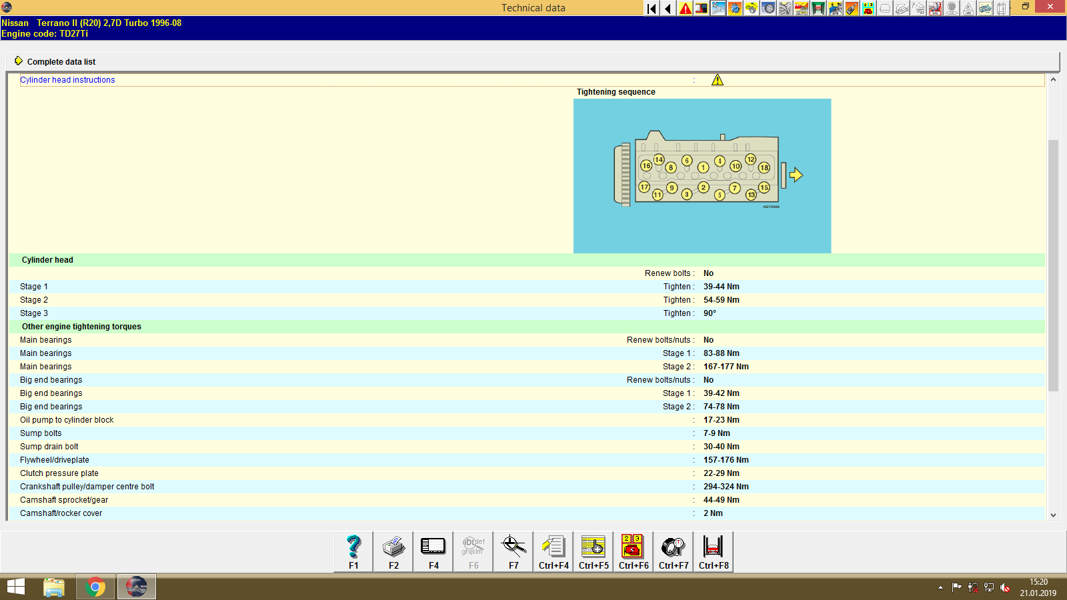Open Google Chrome from the taskbar
Viewport: 1067px width, 600px height.
95,587
